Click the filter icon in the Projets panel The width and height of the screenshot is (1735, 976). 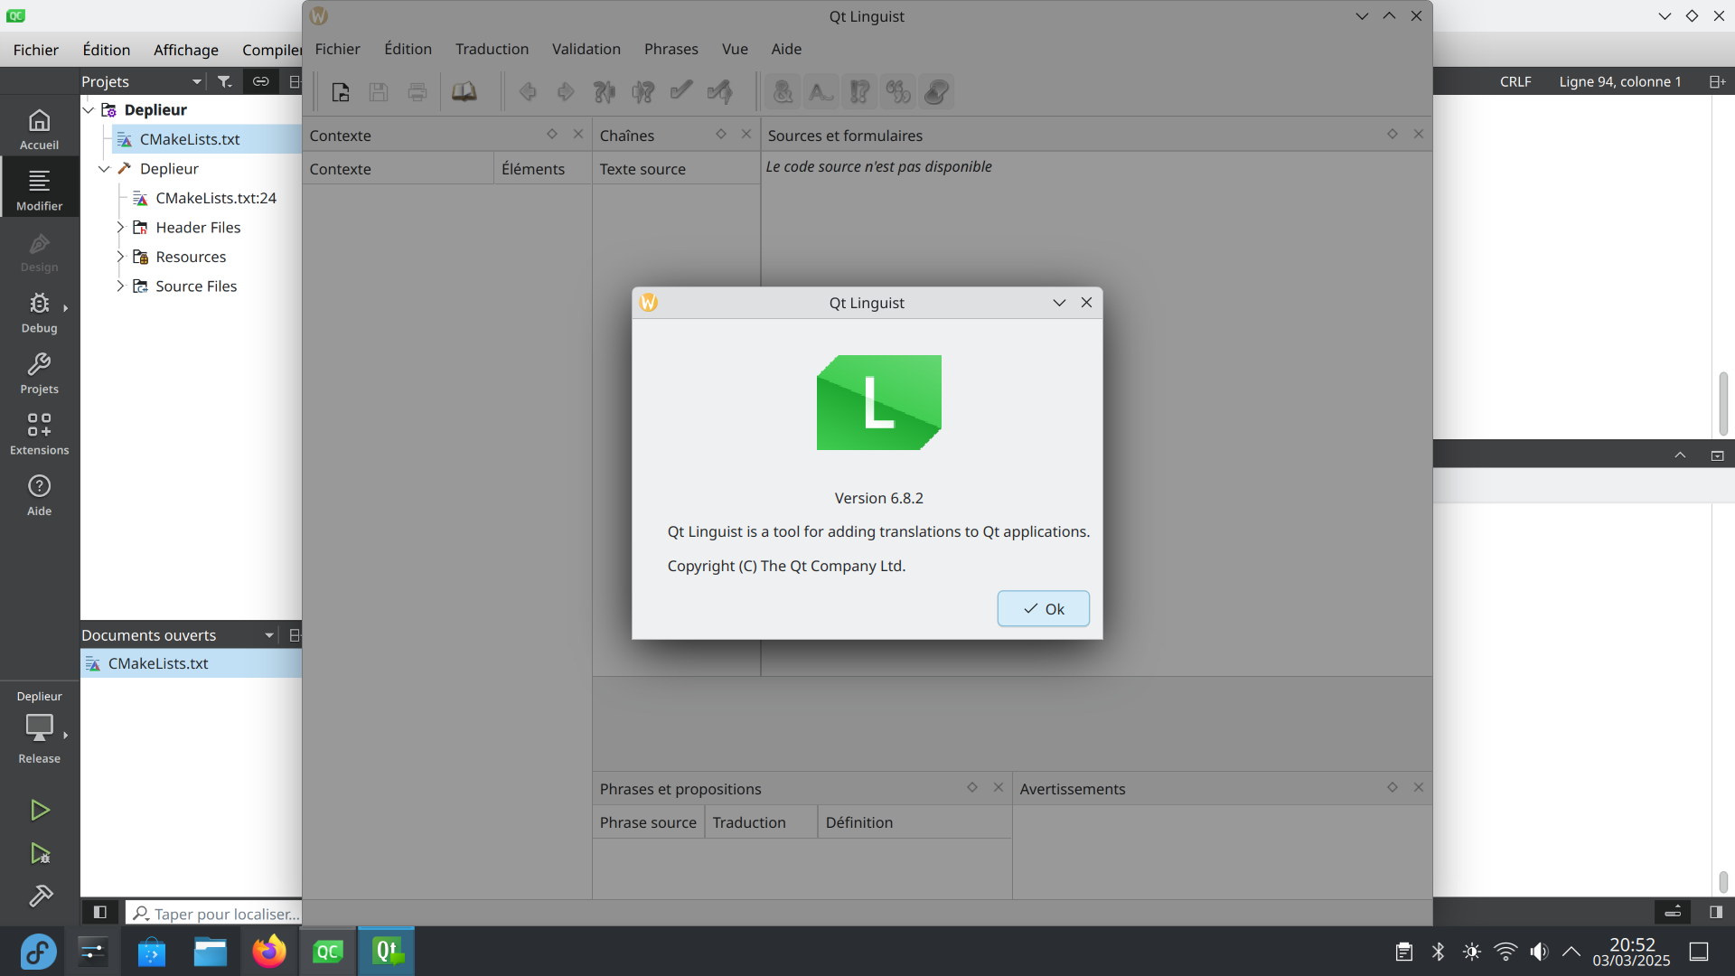(224, 81)
